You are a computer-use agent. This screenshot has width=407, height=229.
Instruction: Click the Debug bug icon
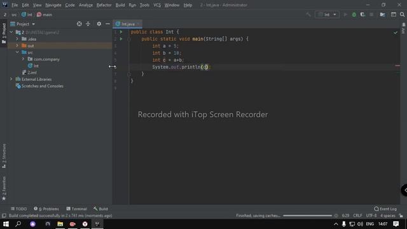[354, 15]
